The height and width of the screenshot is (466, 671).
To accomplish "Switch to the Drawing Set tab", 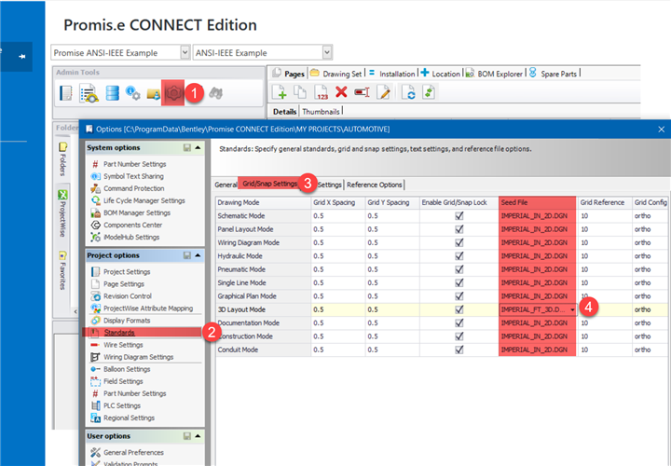I will [336, 74].
